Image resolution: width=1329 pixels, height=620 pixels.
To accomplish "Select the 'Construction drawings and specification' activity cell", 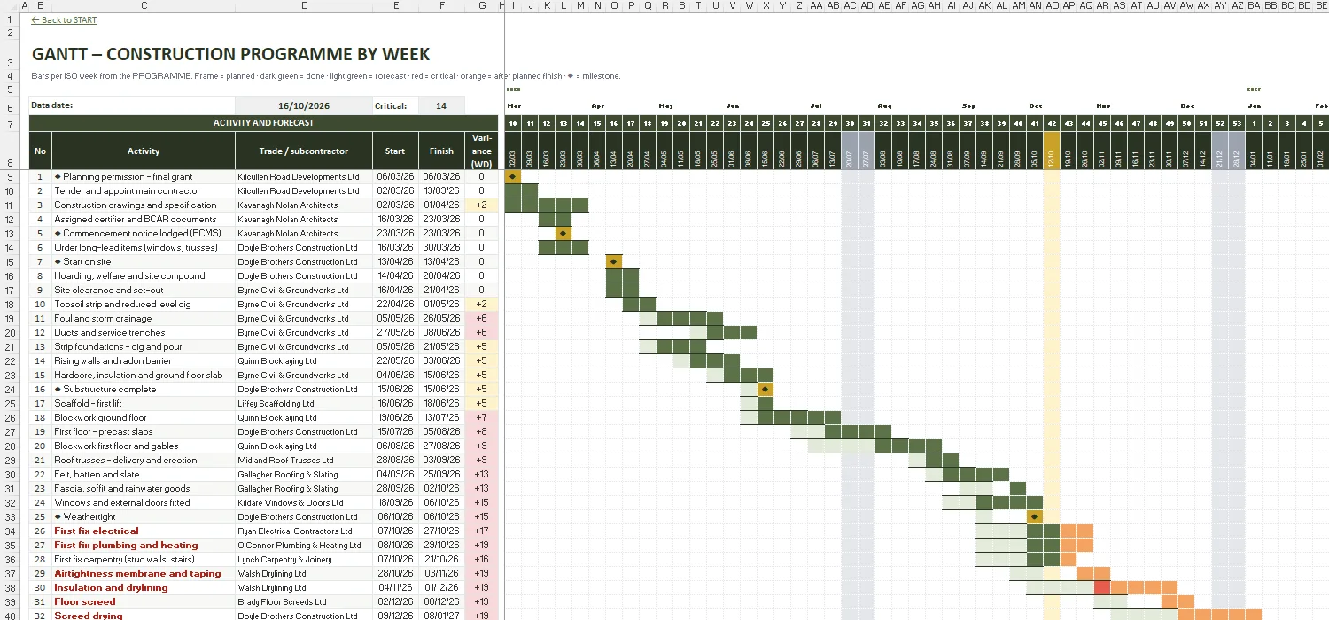I will tap(144, 205).
